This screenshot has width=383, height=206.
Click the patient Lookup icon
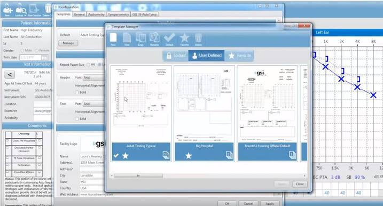(20, 10)
